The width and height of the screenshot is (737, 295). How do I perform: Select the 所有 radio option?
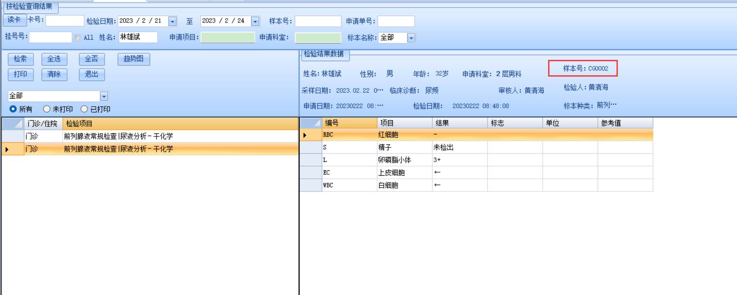tap(13, 109)
